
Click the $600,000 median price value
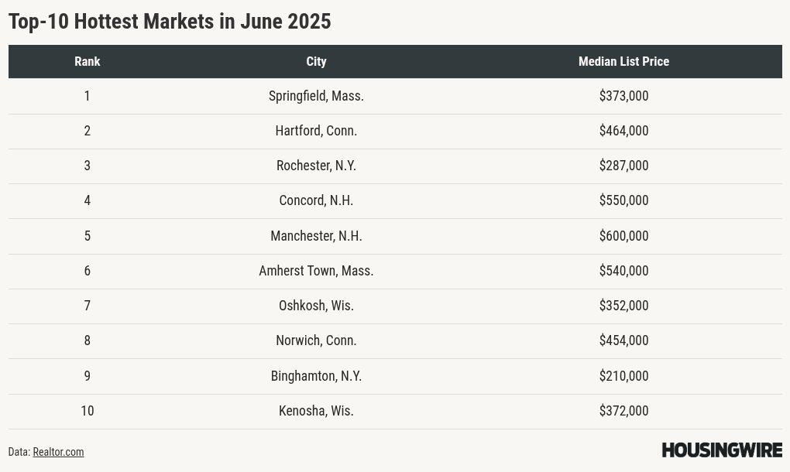point(623,236)
